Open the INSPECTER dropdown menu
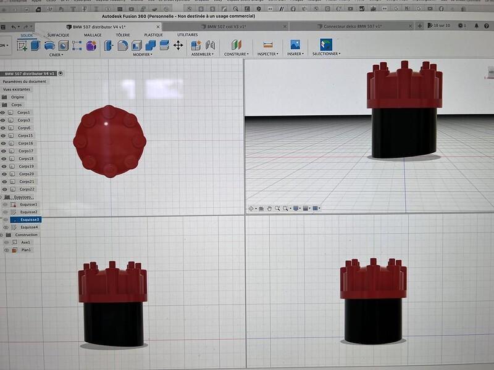The image size is (494, 370). coord(268,54)
